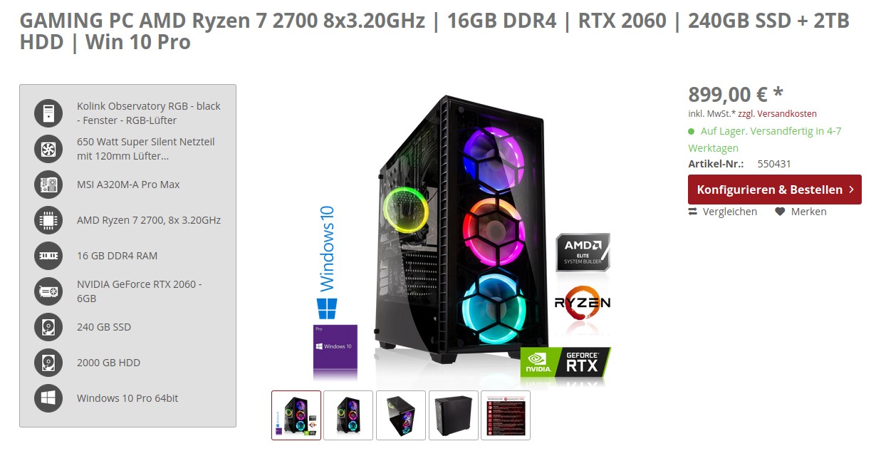Select the first product thumbnail with Windows box
Image resolution: width=876 pixels, height=451 pixels.
(x=296, y=415)
